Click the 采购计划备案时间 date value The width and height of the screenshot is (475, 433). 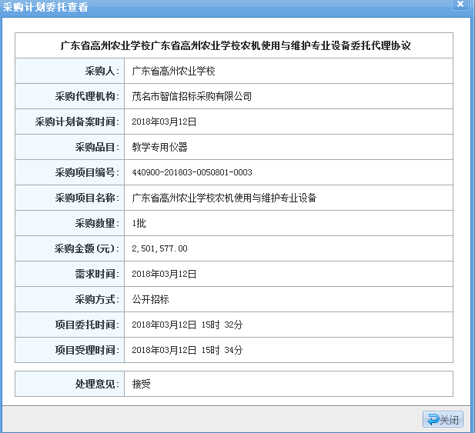pos(164,122)
